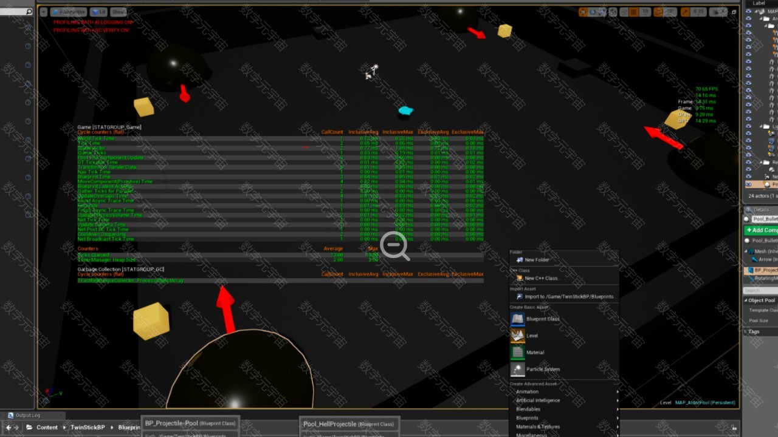
Task: Expand the Artificial Intelligence submenu
Action: click(x=565, y=400)
